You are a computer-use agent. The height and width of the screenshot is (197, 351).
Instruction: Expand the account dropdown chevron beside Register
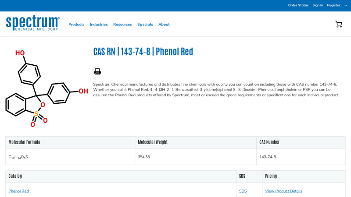point(346,6)
